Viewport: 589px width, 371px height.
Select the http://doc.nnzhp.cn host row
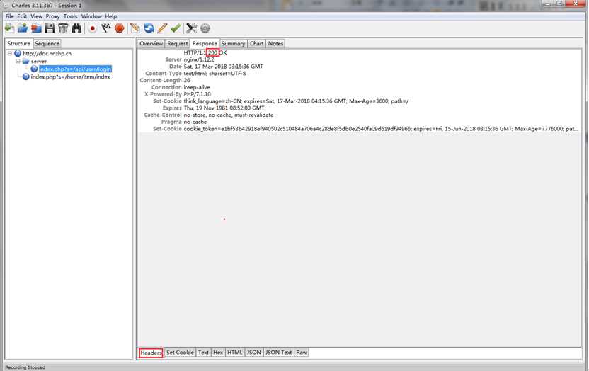47,53
